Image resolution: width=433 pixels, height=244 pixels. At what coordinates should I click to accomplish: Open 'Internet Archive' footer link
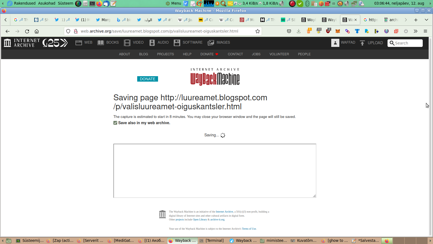tap(224, 212)
